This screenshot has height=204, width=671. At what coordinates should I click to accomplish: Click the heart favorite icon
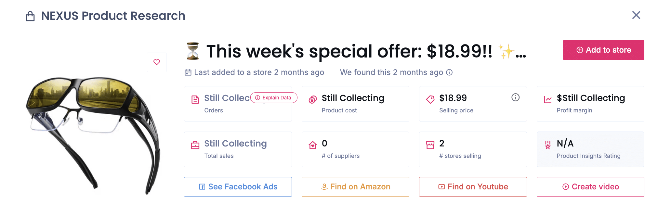coord(157,62)
